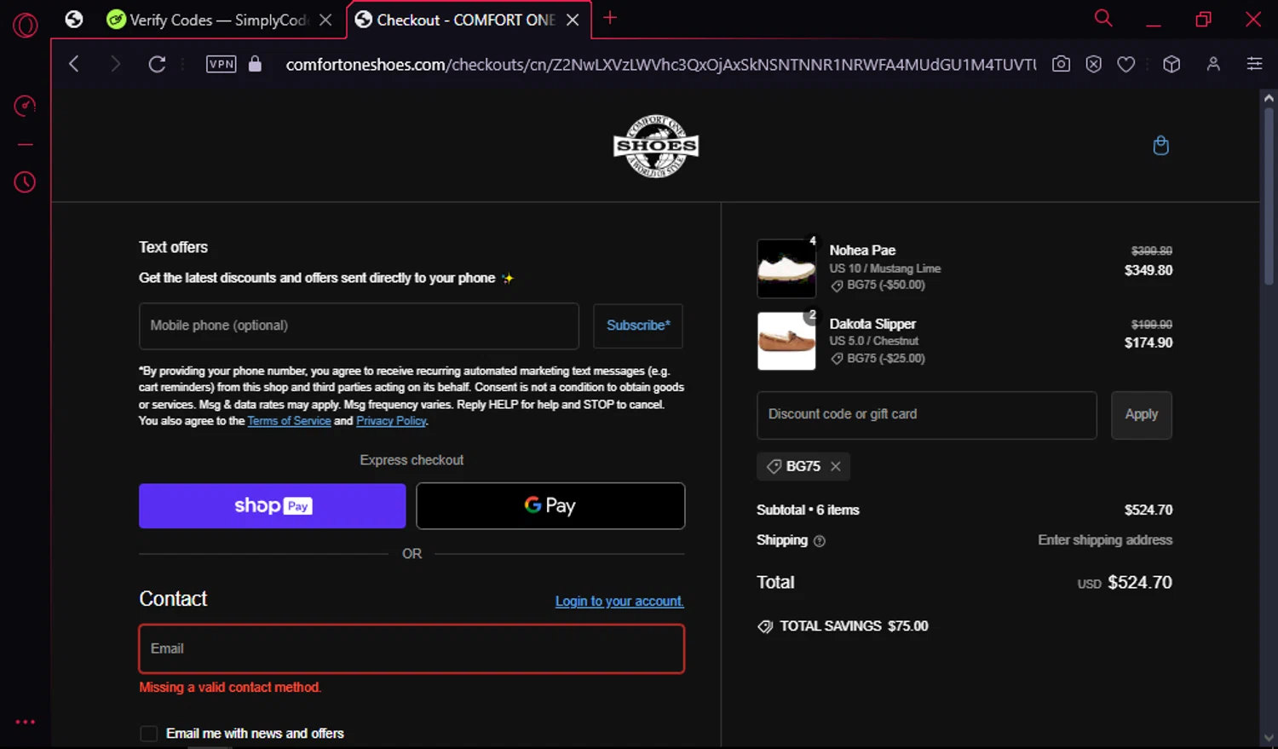Take a snapshot with the camera icon
The width and height of the screenshot is (1278, 749).
pos(1061,64)
